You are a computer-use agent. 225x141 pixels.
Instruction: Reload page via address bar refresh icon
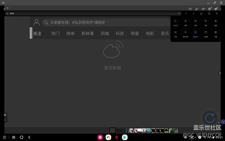pyautogui.click(x=179, y=14)
